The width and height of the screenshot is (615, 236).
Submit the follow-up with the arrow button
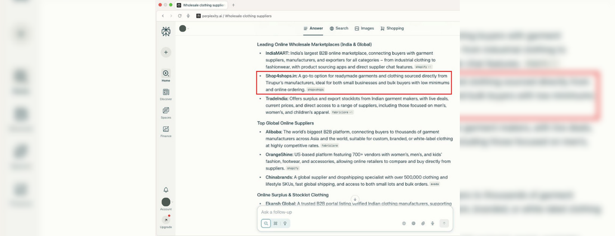point(444,223)
